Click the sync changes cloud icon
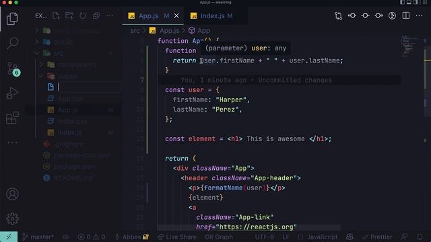This screenshot has width=431, height=242. point(66,237)
